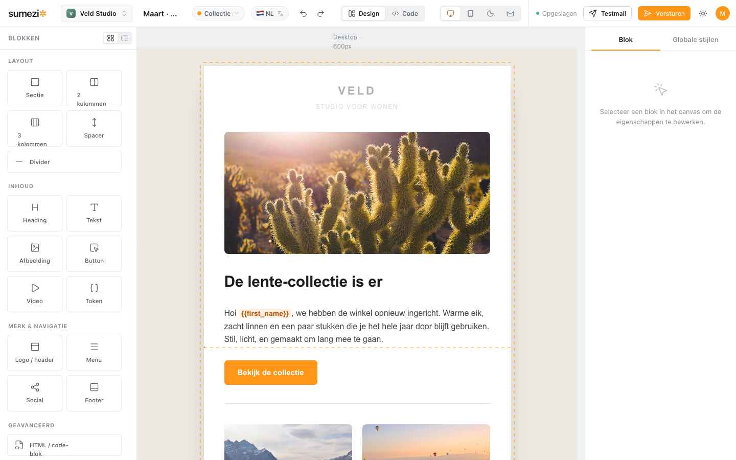
Task: Add a Button content block
Action: click(x=94, y=254)
